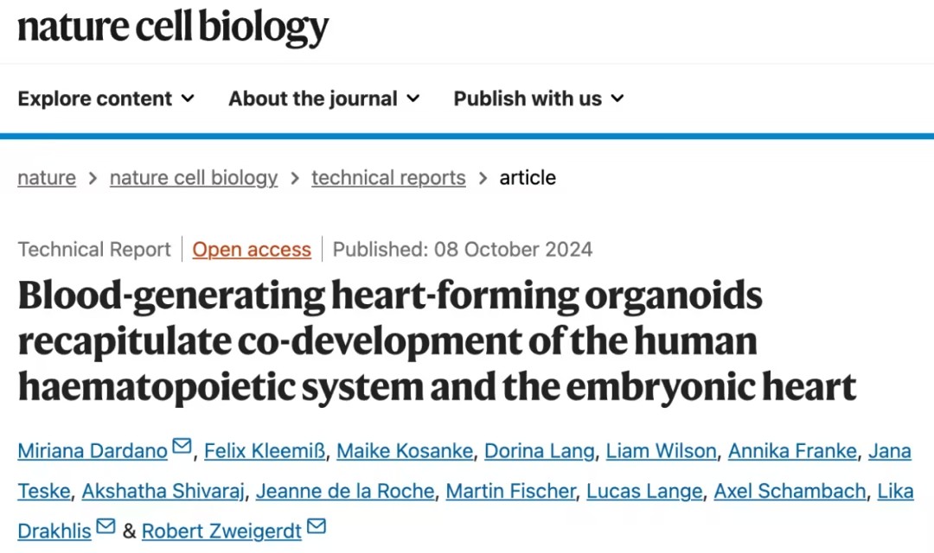The width and height of the screenshot is (934, 553).
Task: Open author Felix Kleemiß profile link
Action: (265, 451)
